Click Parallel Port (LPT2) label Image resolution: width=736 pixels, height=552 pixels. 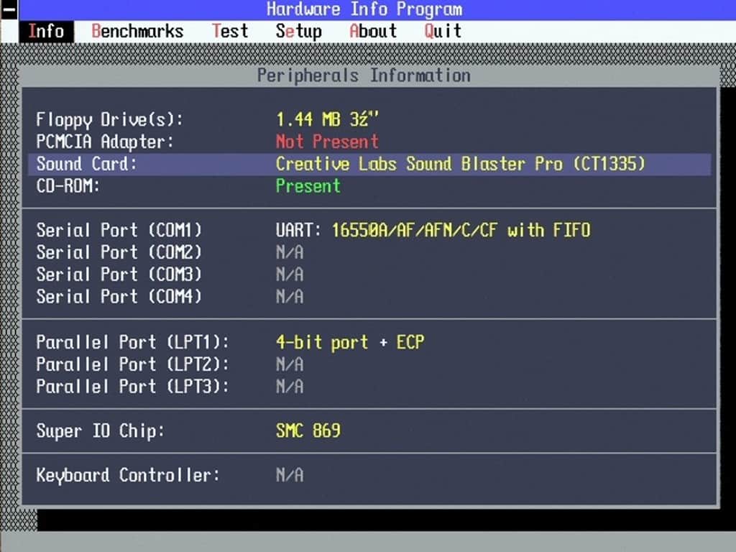click(132, 364)
